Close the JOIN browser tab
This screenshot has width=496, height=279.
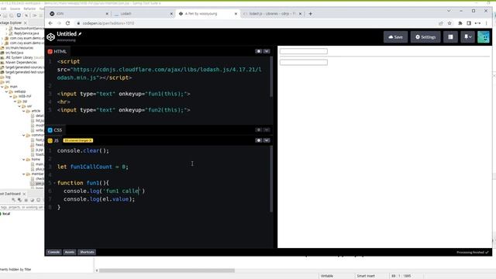click(x=107, y=14)
